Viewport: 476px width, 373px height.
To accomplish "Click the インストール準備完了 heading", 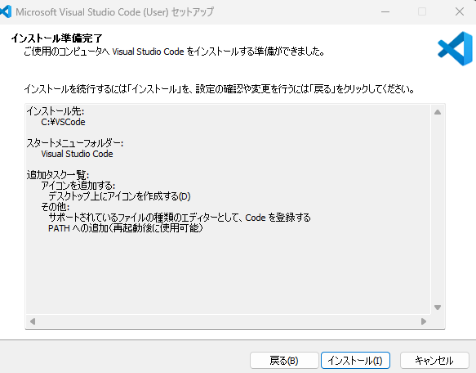I will pos(57,38).
